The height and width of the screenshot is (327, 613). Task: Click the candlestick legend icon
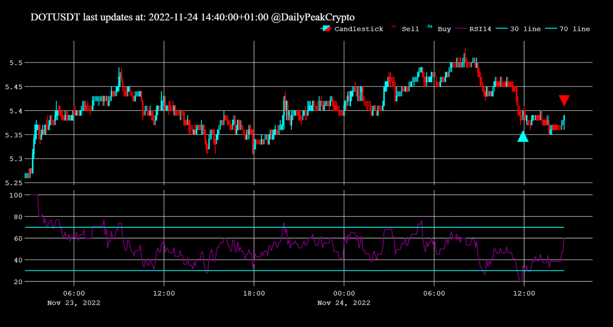(x=326, y=29)
